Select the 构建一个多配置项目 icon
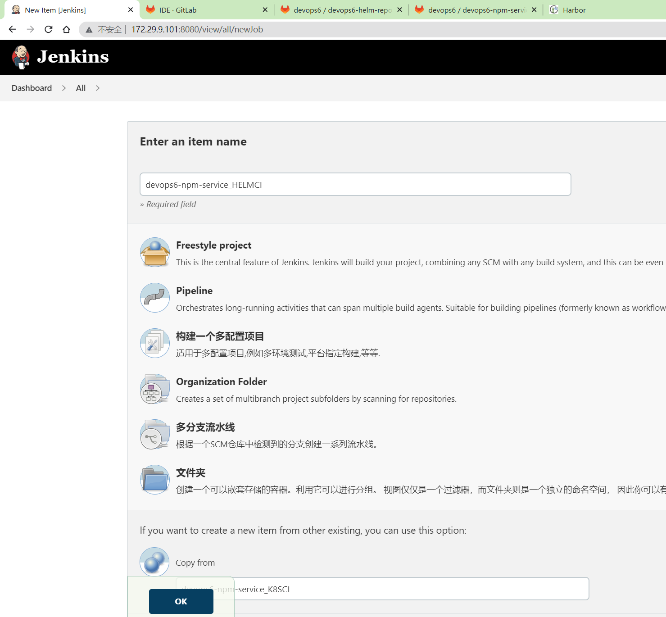This screenshot has width=666, height=617. (x=155, y=343)
